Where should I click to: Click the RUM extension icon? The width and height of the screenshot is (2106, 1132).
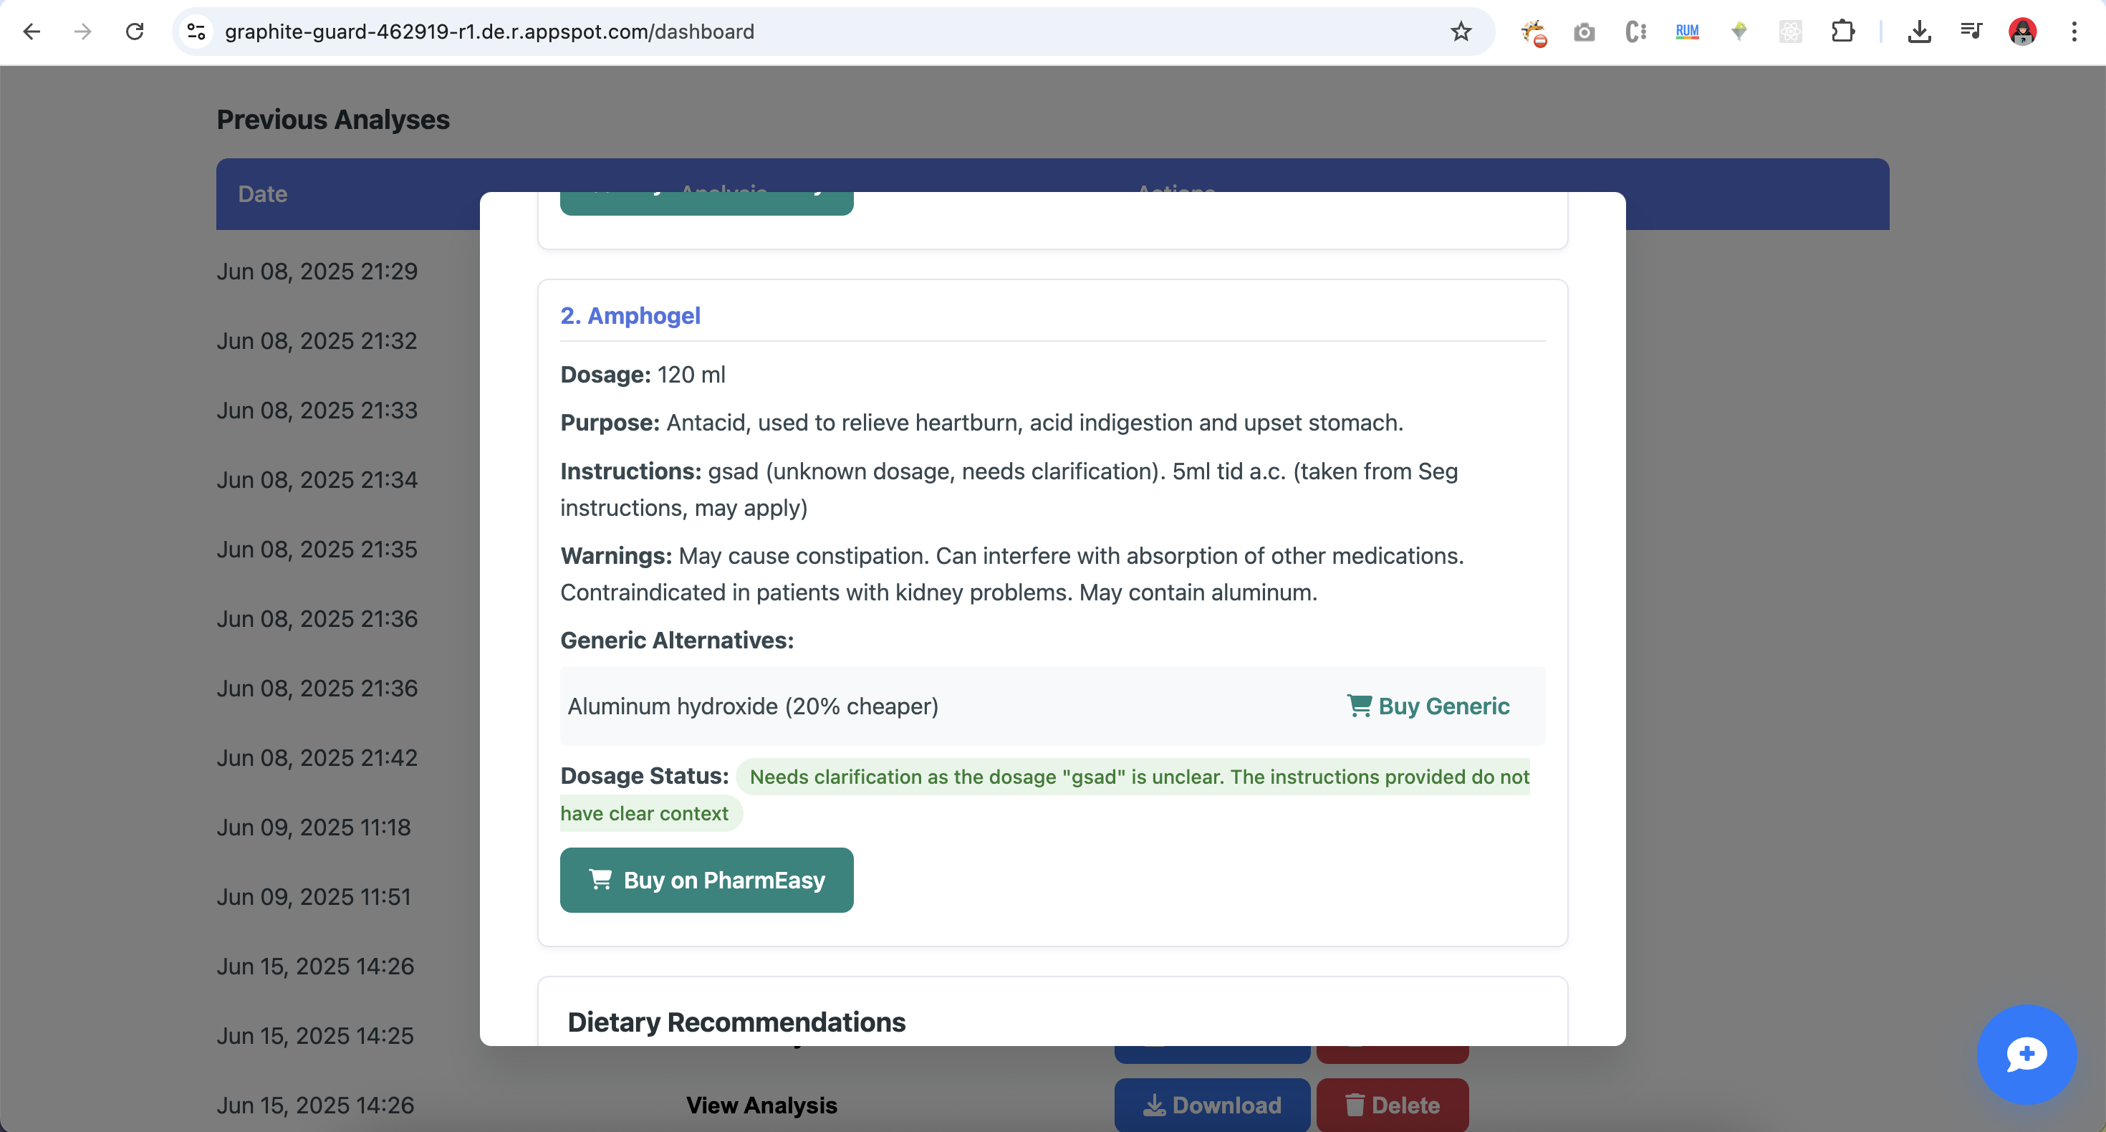(x=1687, y=32)
